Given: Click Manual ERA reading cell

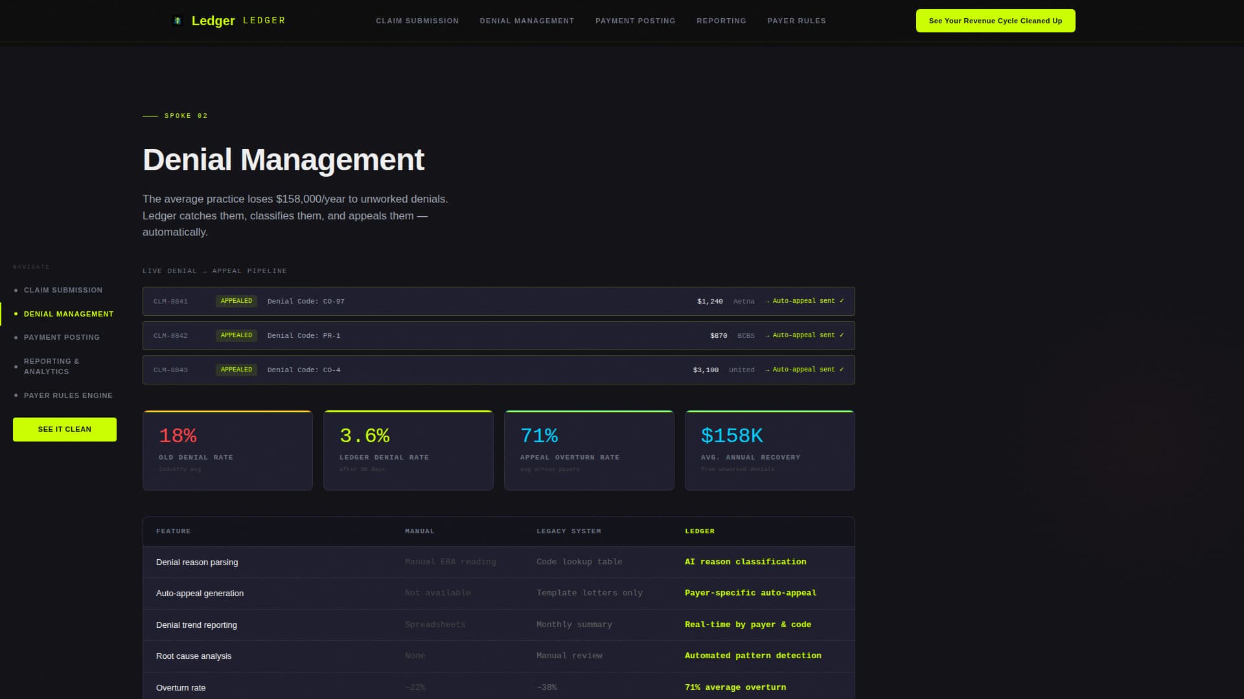Looking at the screenshot, I should [450, 562].
